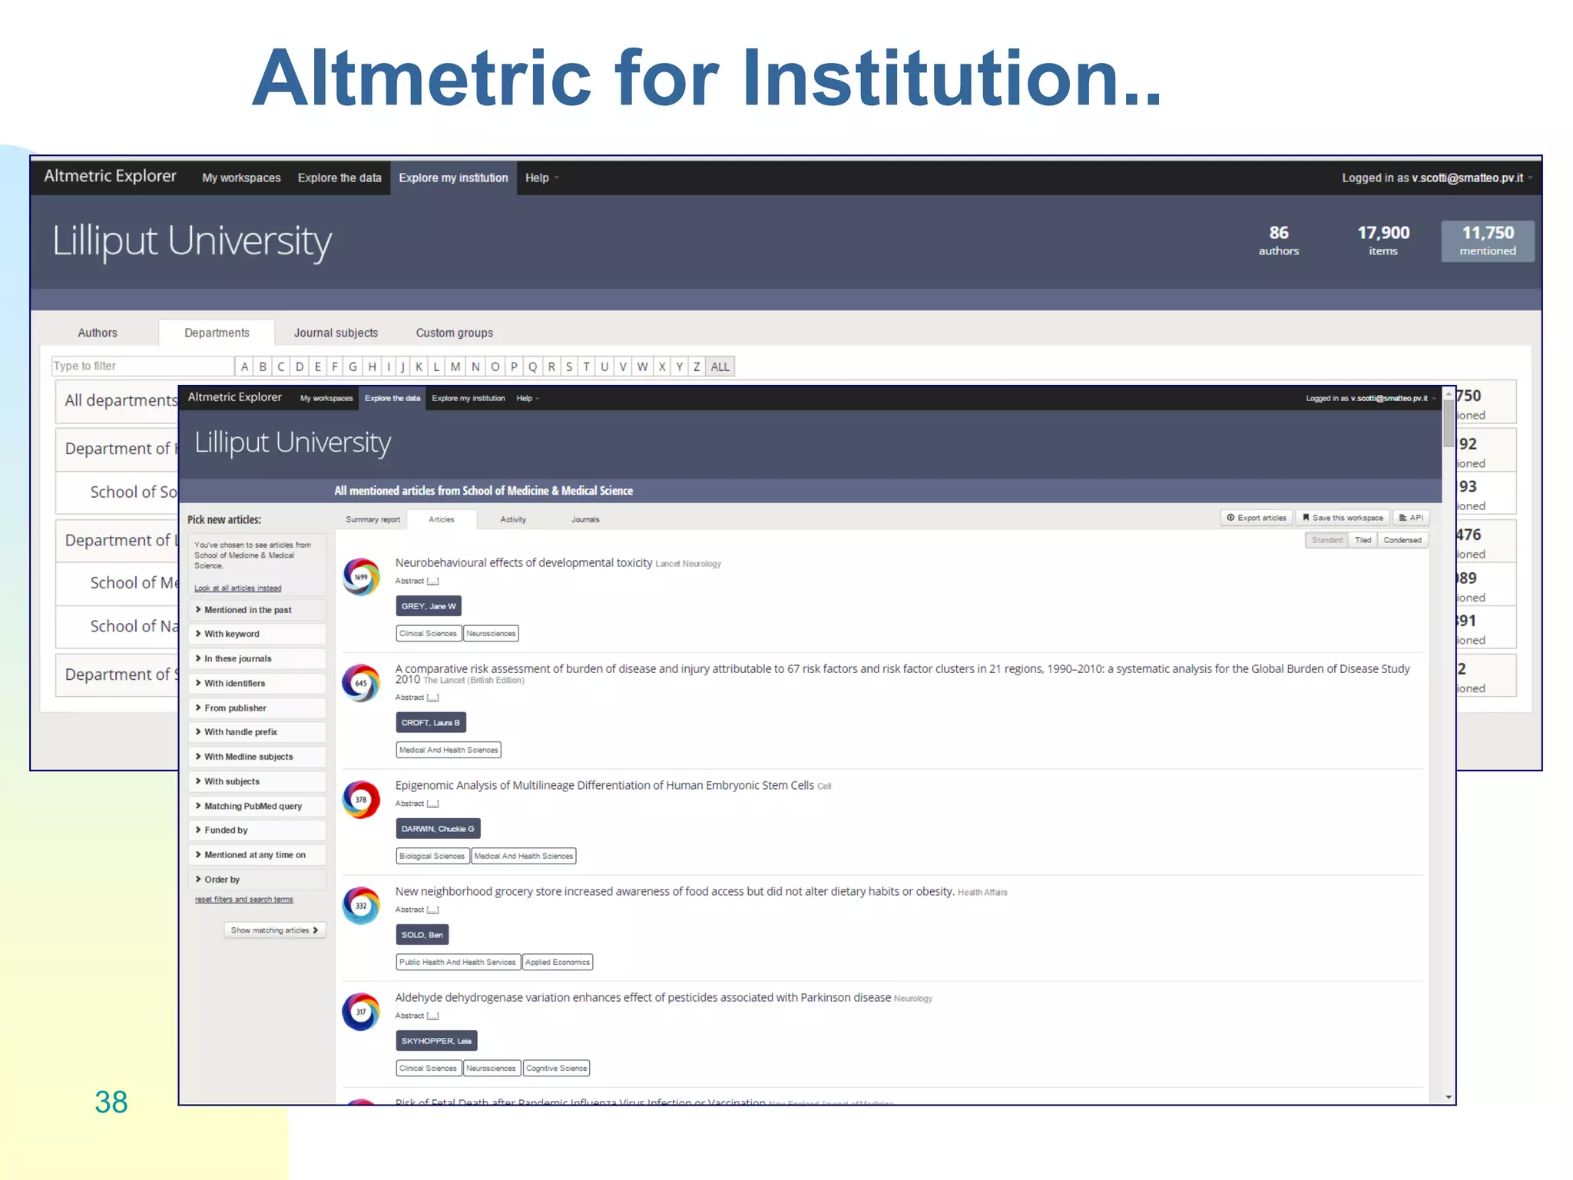Screen dimensions: 1573x1180
Task: Expand the 'With subjects' filter
Action: click(257, 781)
